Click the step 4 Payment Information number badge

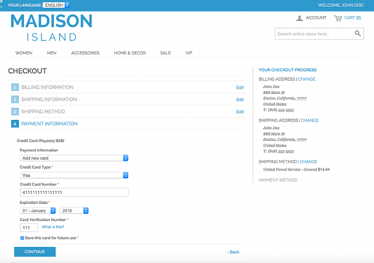(x=15, y=124)
